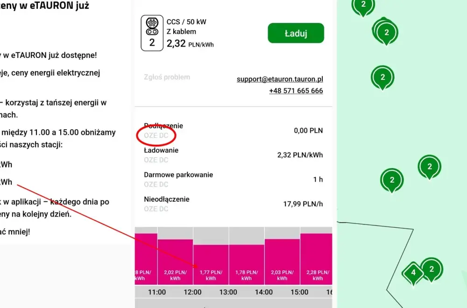Screen dimensions: 467x308
Task: Select the 2,03 PLN/kWh price bar
Action: 282,262
